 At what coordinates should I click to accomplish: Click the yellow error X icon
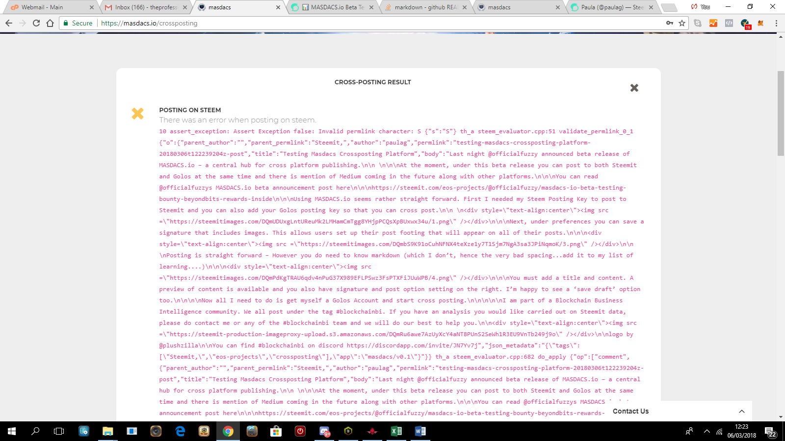[x=138, y=114]
